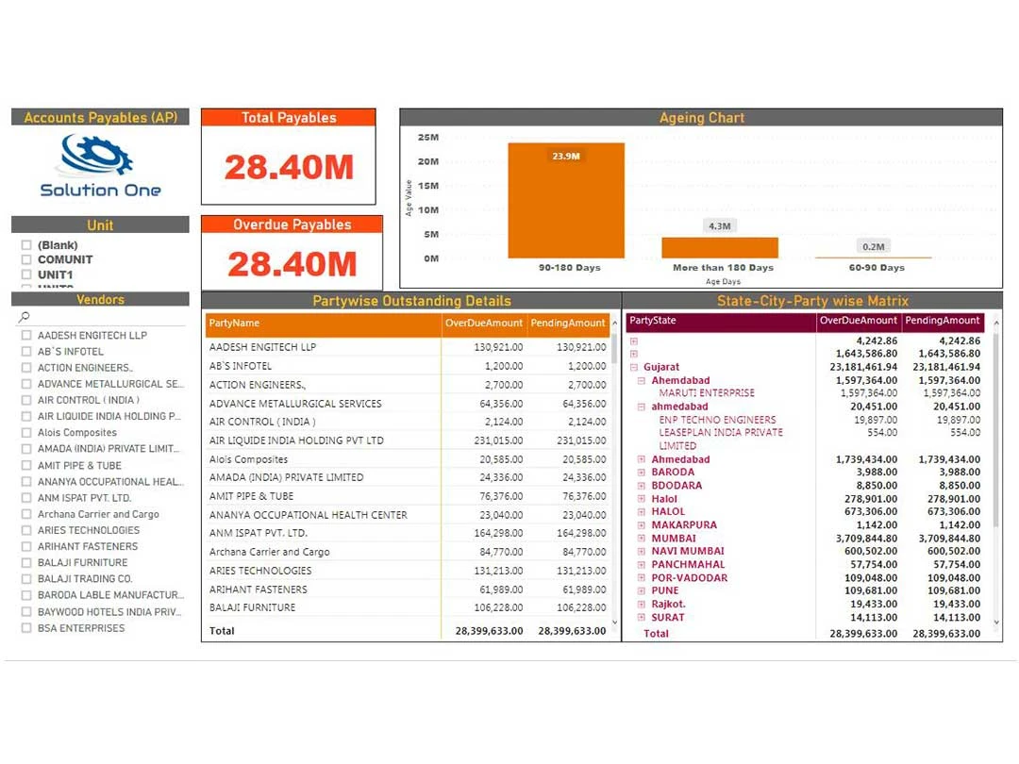Expand the SURAT row in matrix

(642, 618)
